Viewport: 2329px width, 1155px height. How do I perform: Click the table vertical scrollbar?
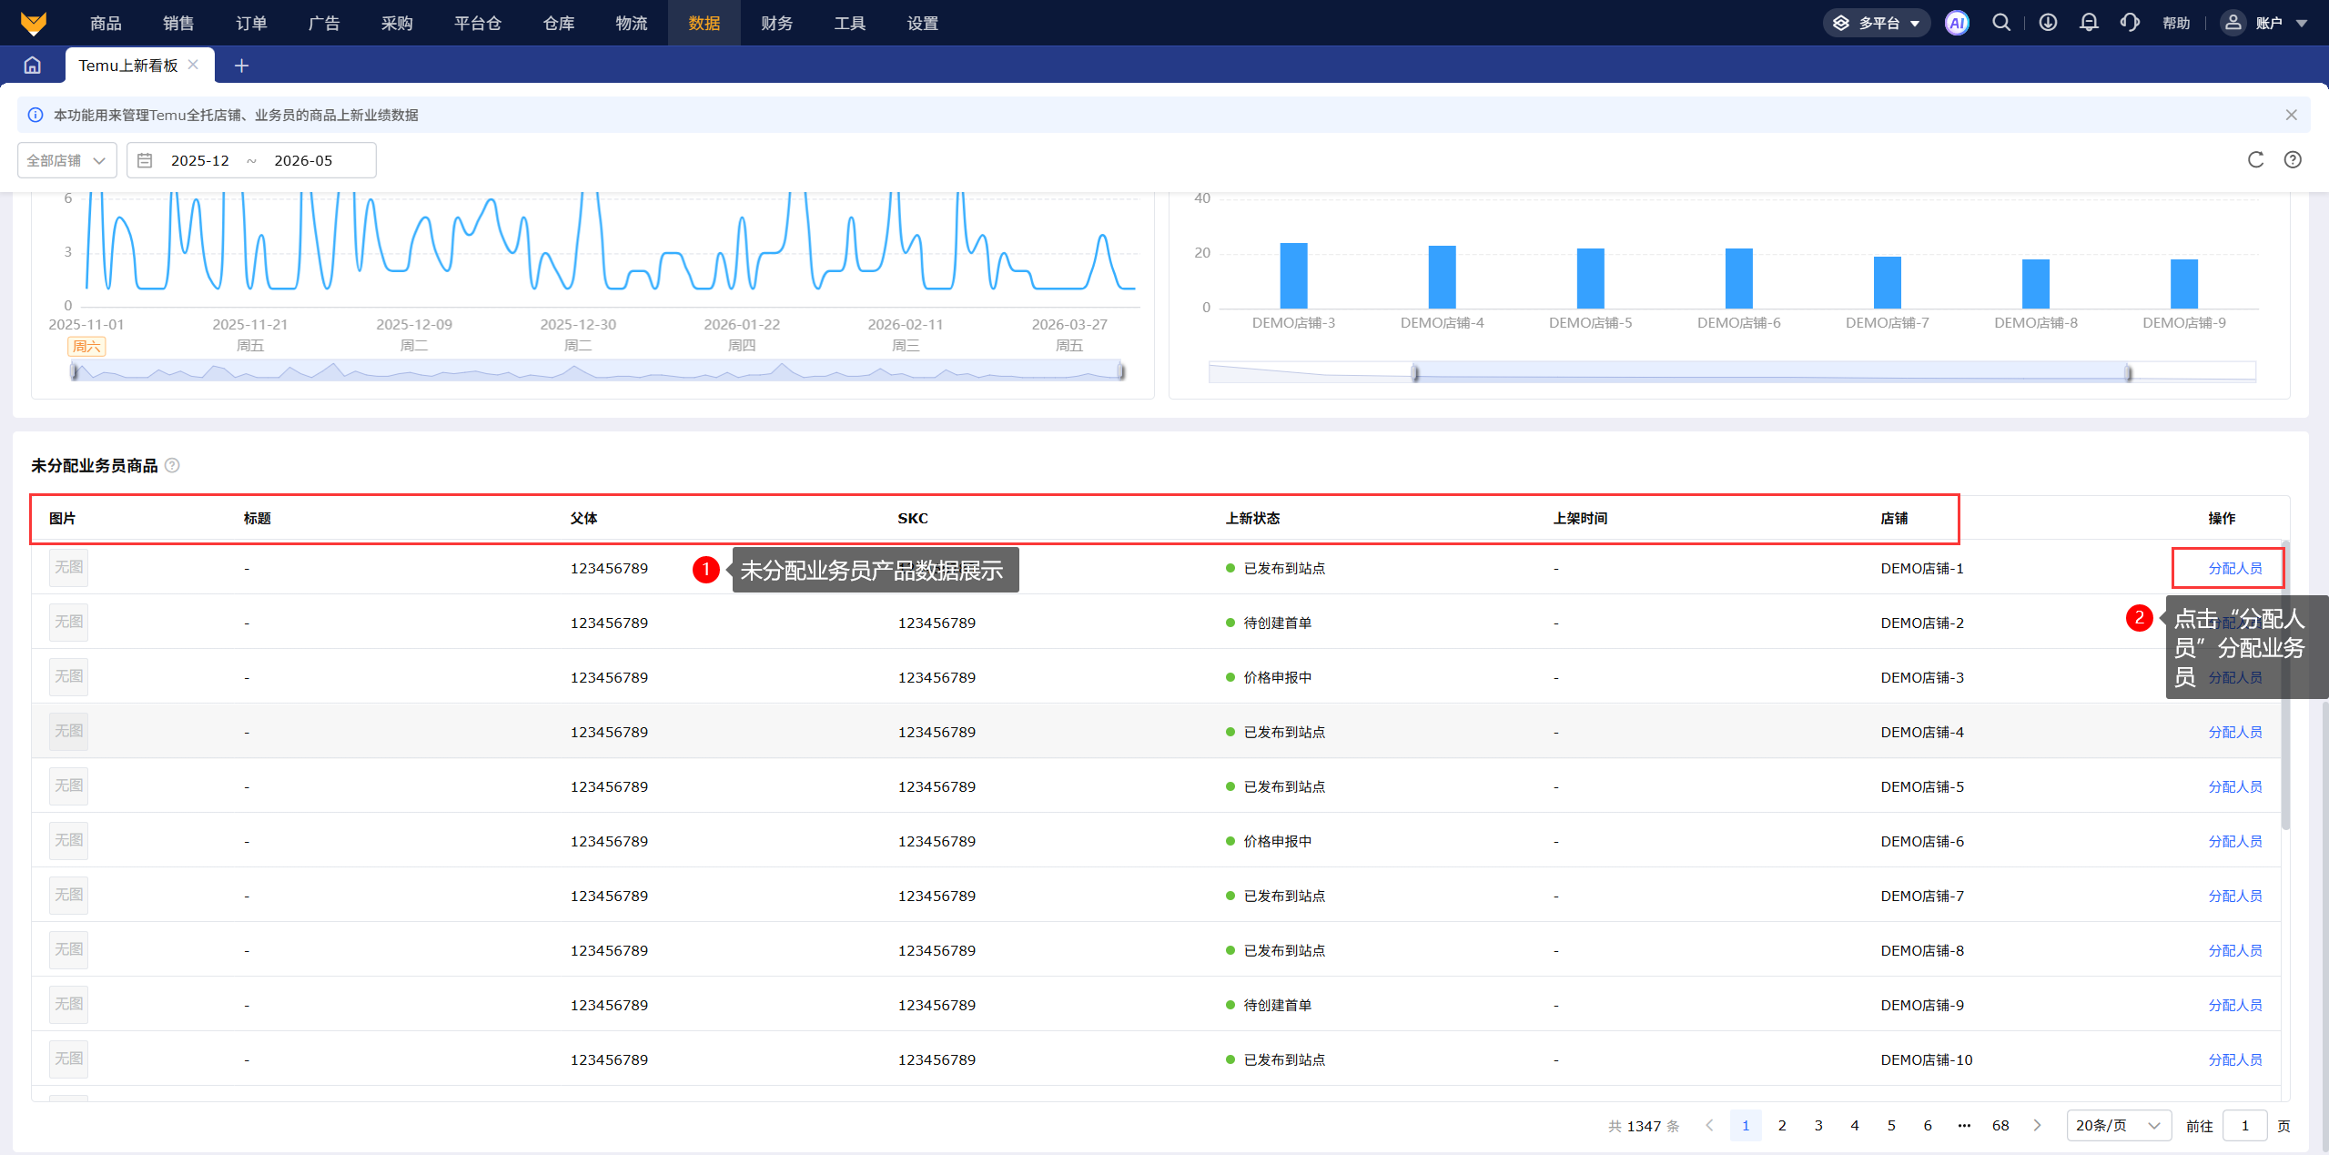(2285, 686)
